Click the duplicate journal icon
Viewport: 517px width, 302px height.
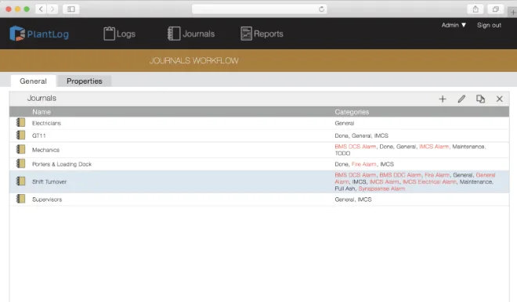[x=480, y=99]
